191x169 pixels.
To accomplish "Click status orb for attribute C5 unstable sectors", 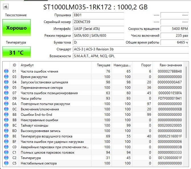I will 6,163.
